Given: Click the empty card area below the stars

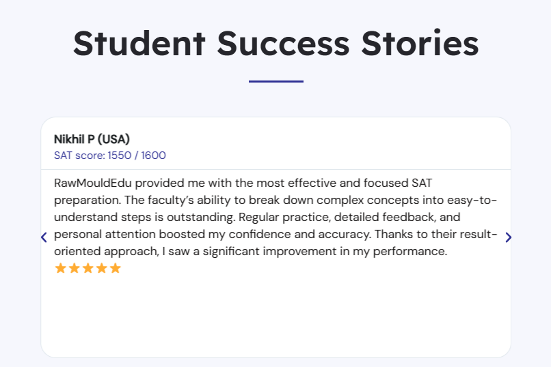Looking at the screenshot, I should tap(275, 314).
